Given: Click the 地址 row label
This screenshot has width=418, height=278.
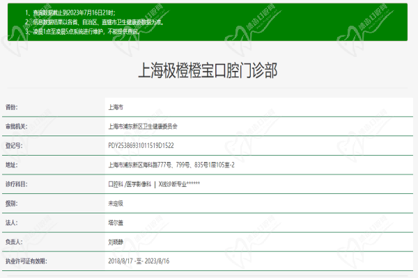Looking at the screenshot, I should coord(12,165).
